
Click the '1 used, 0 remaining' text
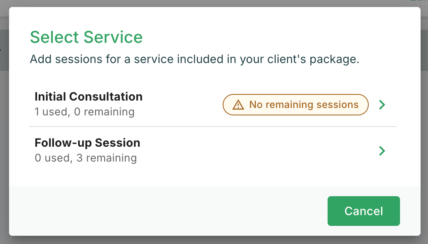click(x=85, y=112)
